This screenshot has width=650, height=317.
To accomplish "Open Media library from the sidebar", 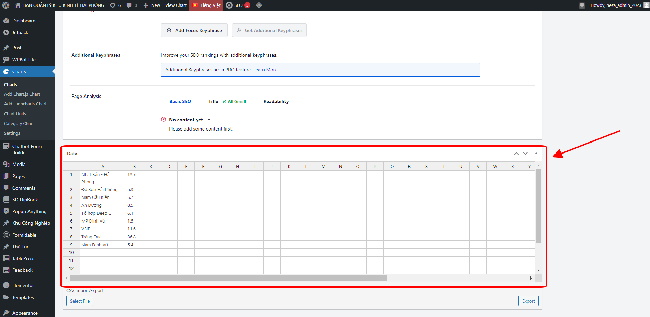I will pos(19,164).
